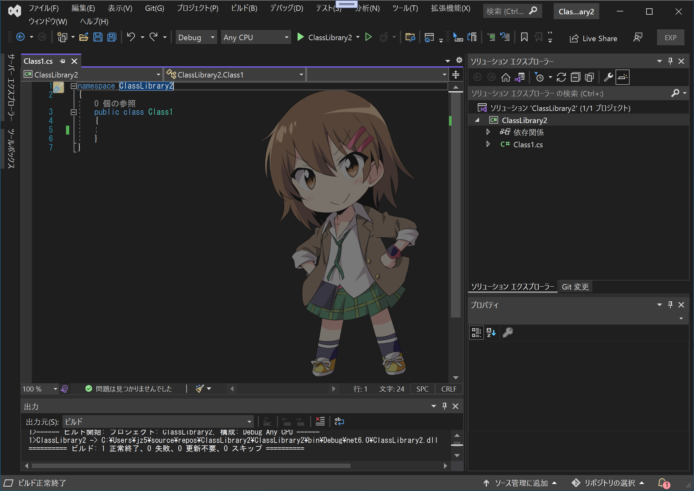The image size is (694, 491).
Task: Click the Solution Explorer search field
Action: point(568,93)
